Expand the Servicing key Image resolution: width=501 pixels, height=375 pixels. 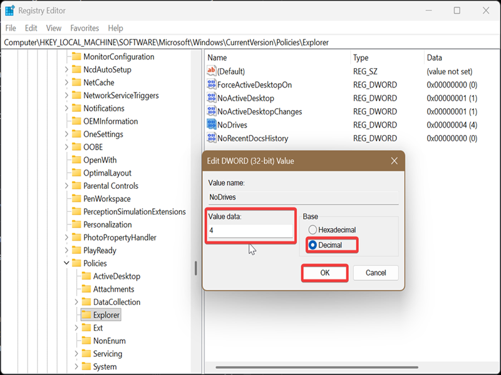coord(76,353)
